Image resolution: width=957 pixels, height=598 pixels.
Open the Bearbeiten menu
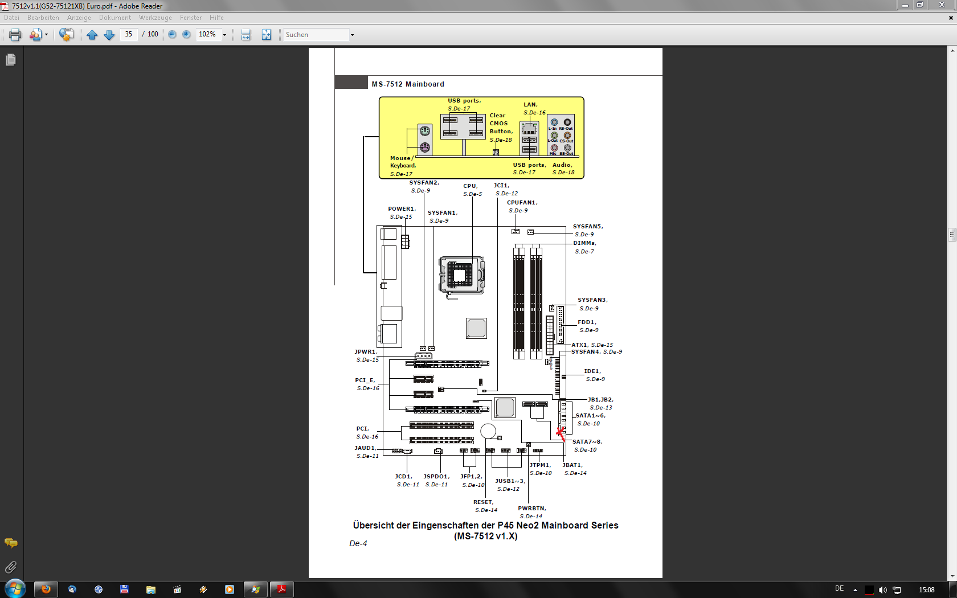click(43, 18)
